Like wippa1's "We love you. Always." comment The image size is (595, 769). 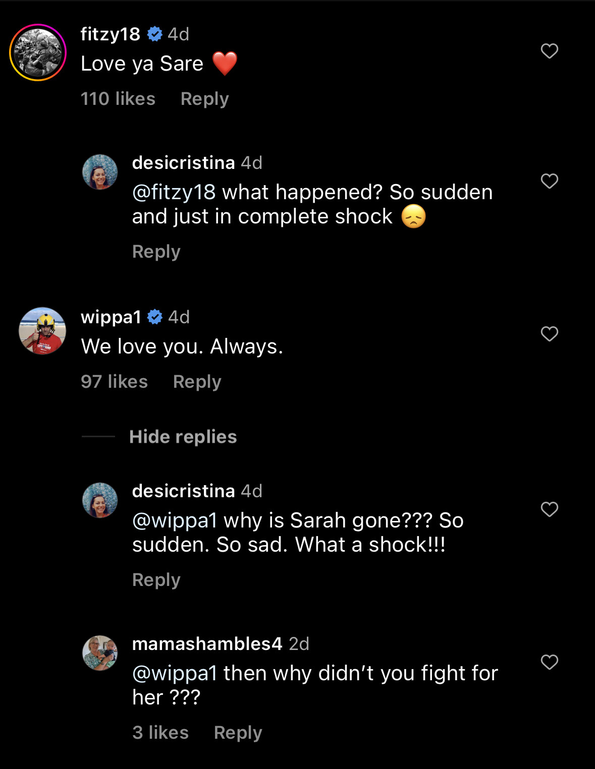click(x=549, y=334)
